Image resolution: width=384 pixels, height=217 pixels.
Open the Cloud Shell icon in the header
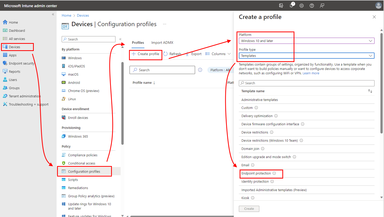[281, 5]
